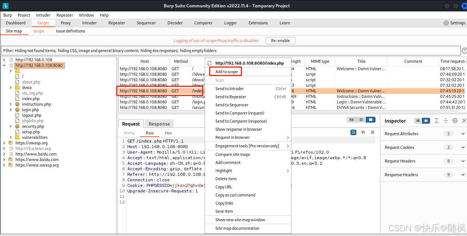The width and height of the screenshot is (467, 236).
Task: Select Send to Repeater in context menu
Action: pos(248,97)
